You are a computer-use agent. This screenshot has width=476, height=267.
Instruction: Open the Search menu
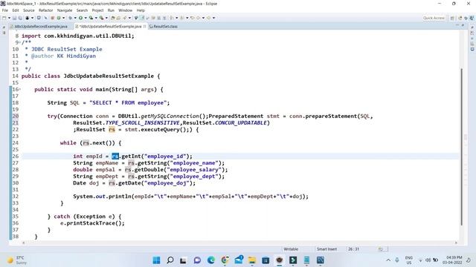pyautogui.click(x=82, y=10)
